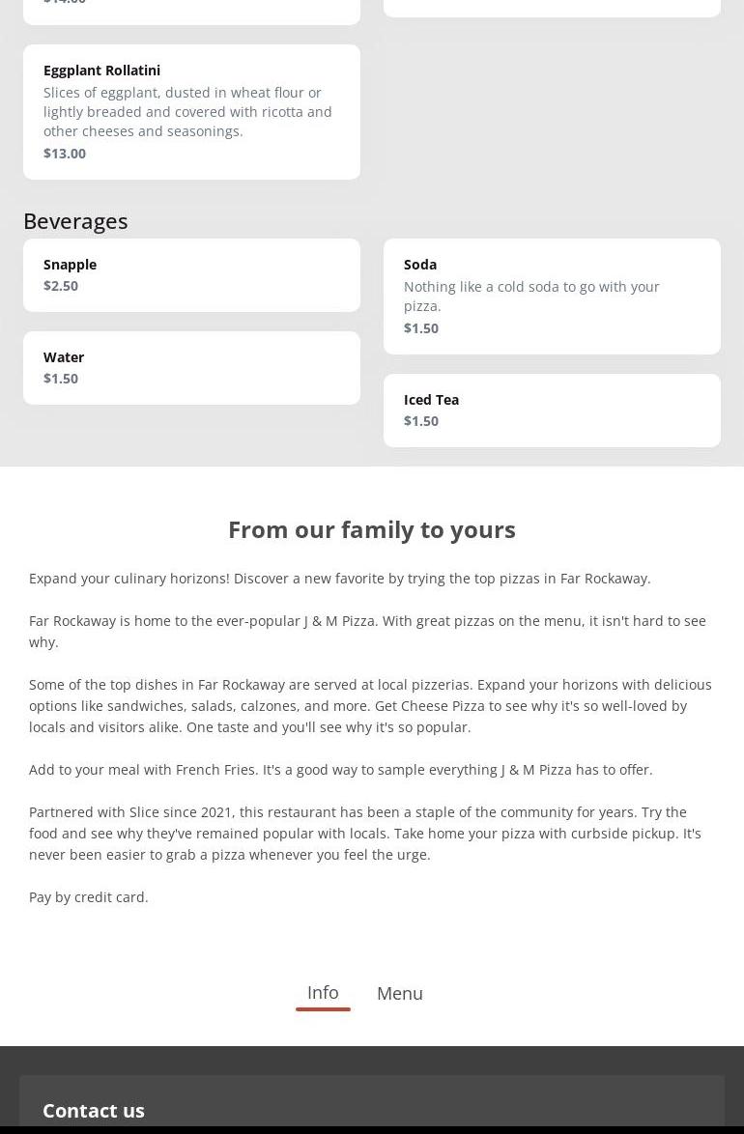This screenshot has height=1134, width=744.
Task: Click the Contact us heading
Action: [x=94, y=1111]
